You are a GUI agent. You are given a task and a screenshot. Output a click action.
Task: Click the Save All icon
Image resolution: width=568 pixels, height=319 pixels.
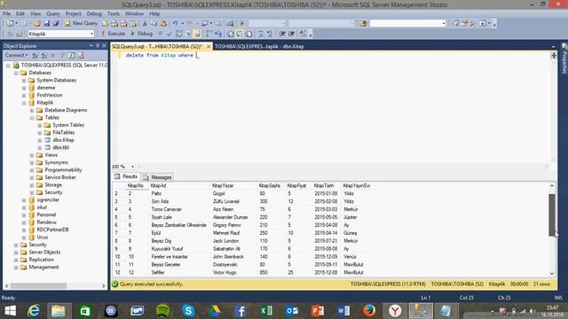pyautogui.click(x=55, y=24)
